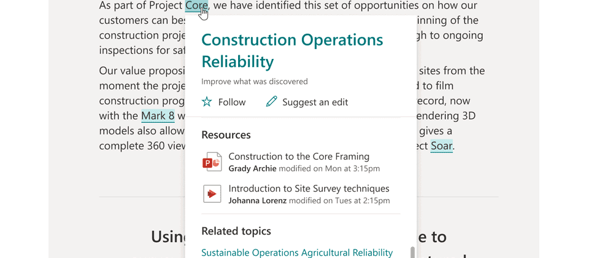Screen dimensions: 589x258
Task: Select the highlighted Core topic term
Action: pyautogui.click(x=196, y=6)
